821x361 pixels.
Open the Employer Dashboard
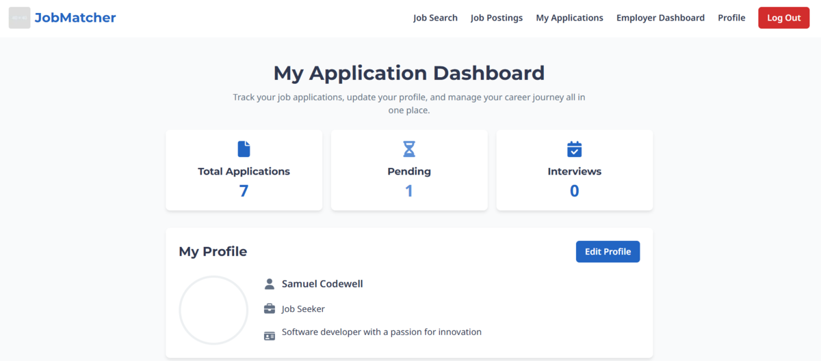(660, 18)
